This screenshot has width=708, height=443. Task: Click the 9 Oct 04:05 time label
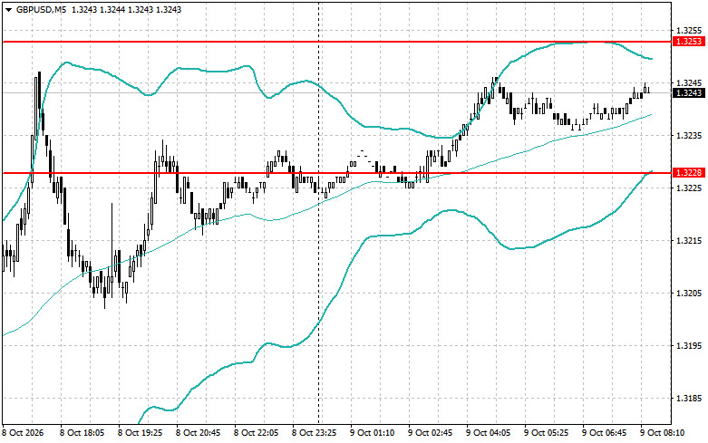pos(489,433)
